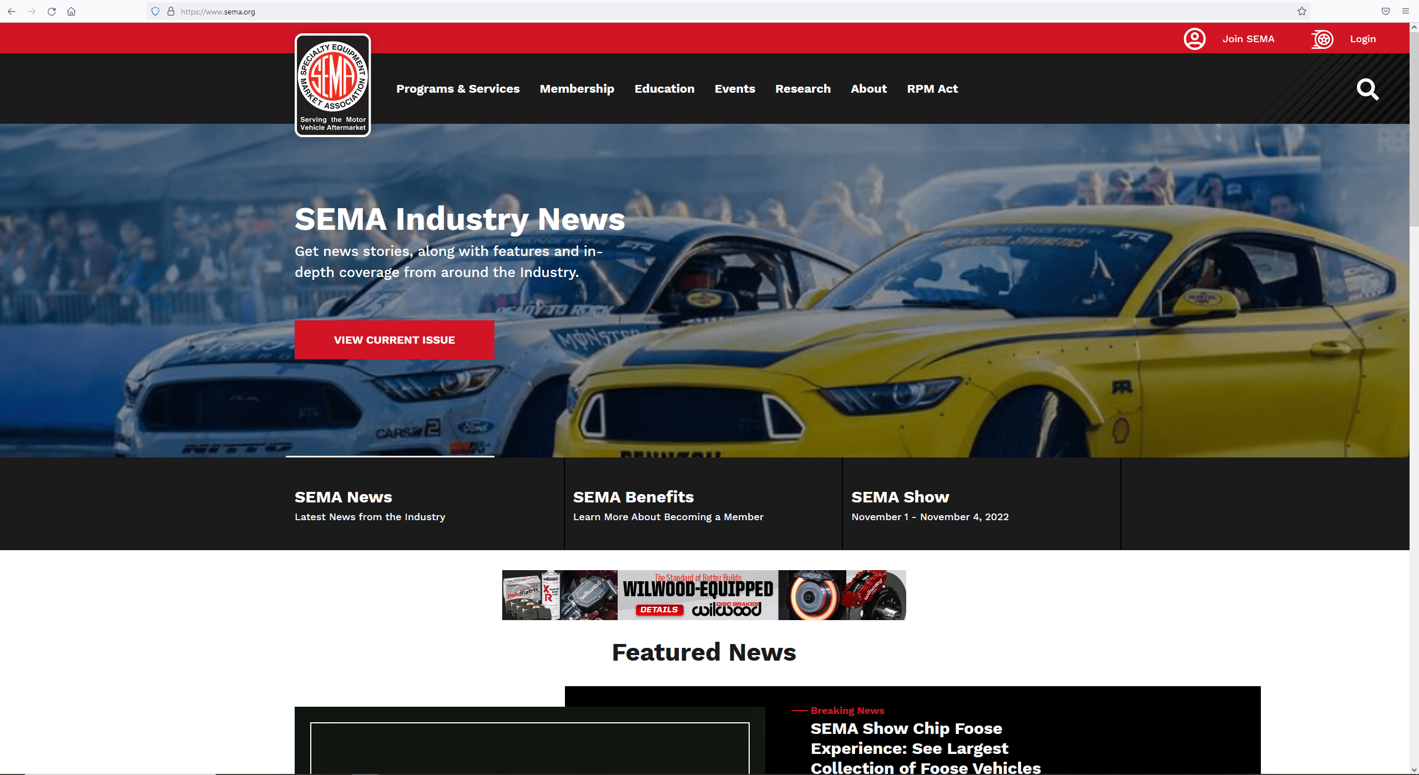The height and width of the screenshot is (775, 1419).
Task: View site security padlock info
Action: (x=171, y=11)
